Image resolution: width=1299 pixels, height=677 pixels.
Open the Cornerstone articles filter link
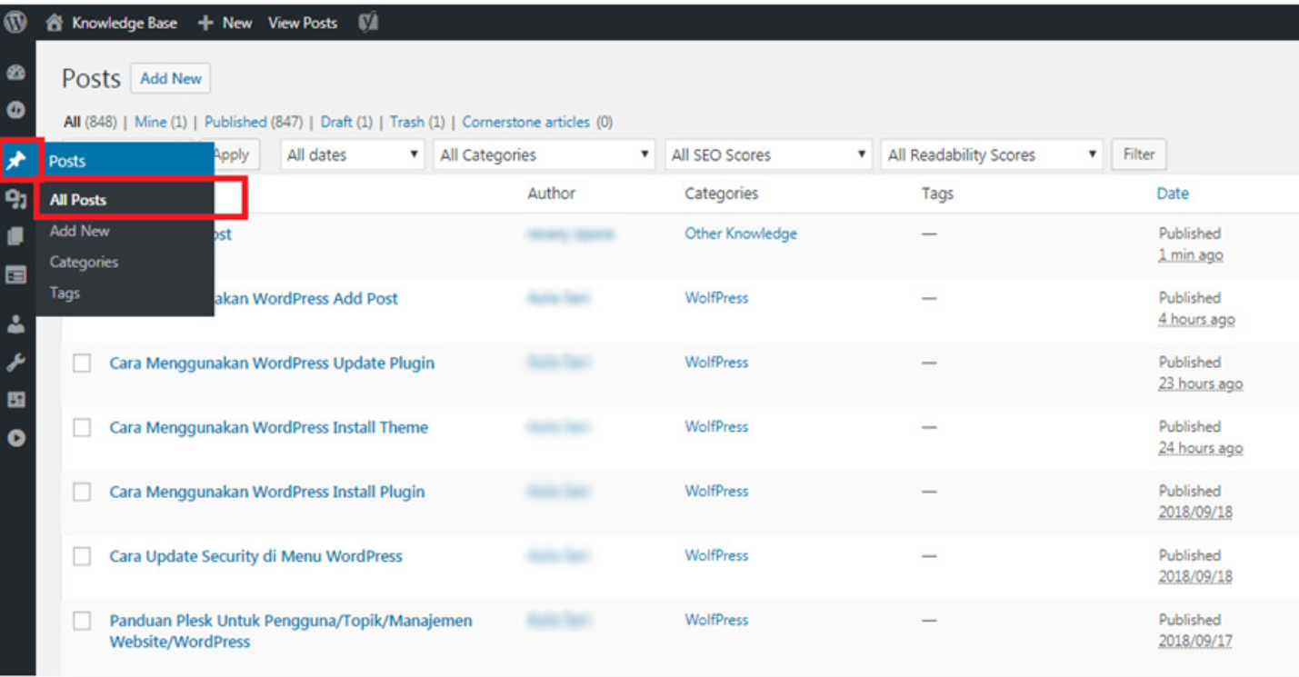[x=526, y=122]
